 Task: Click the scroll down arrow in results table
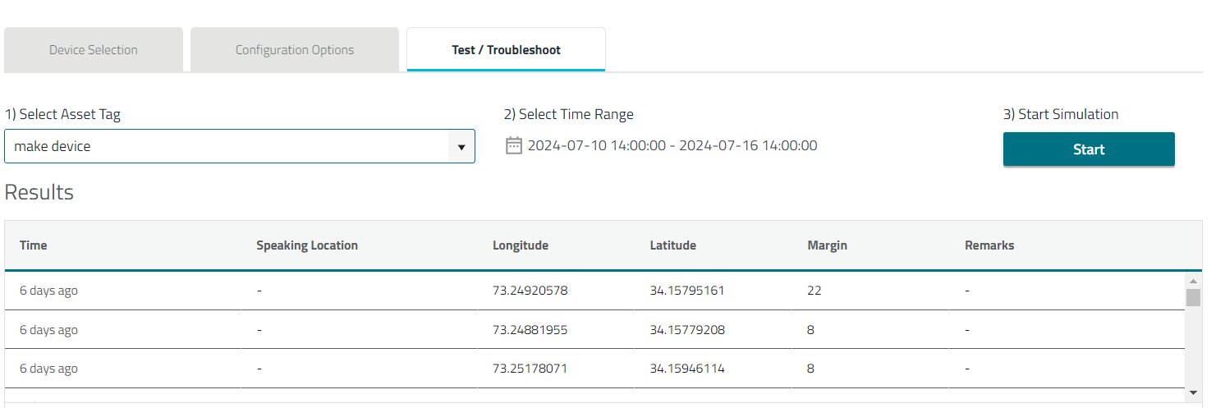1193,393
